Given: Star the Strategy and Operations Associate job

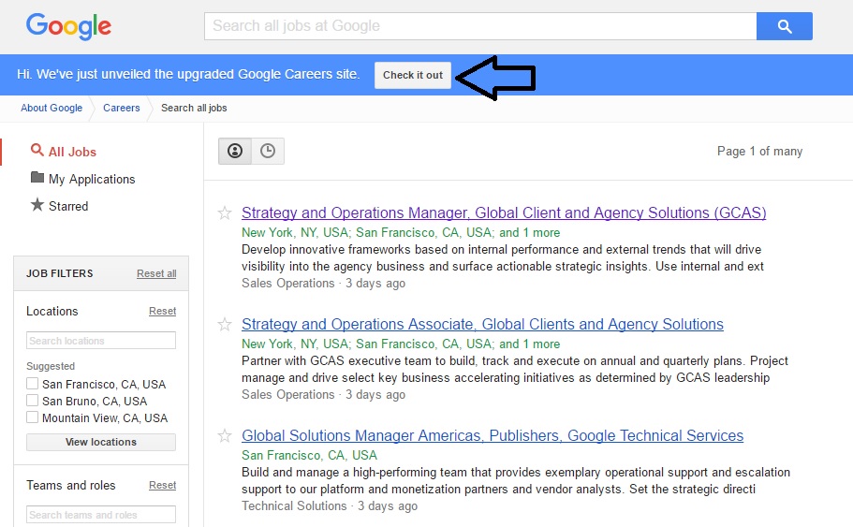Looking at the screenshot, I should click(225, 324).
